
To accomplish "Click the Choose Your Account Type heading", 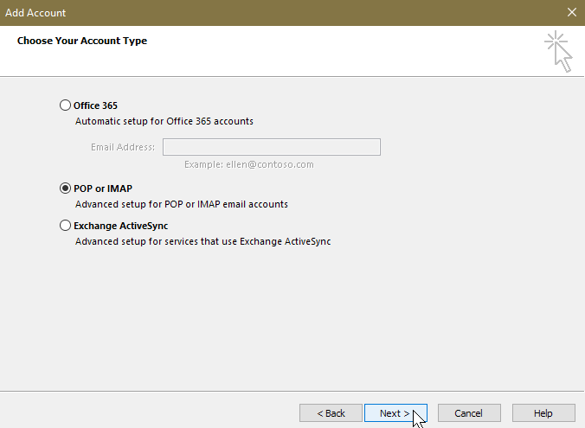I will [82, 41].
